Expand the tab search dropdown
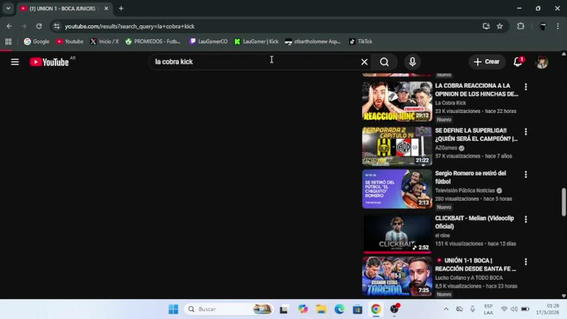567x319 pixels. point(8,8)
